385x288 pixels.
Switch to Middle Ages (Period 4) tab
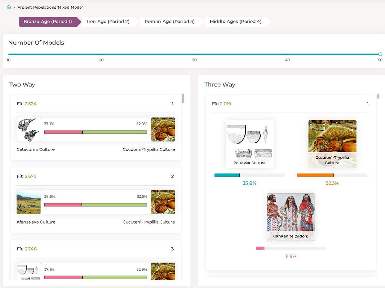[x=235, y=22]
